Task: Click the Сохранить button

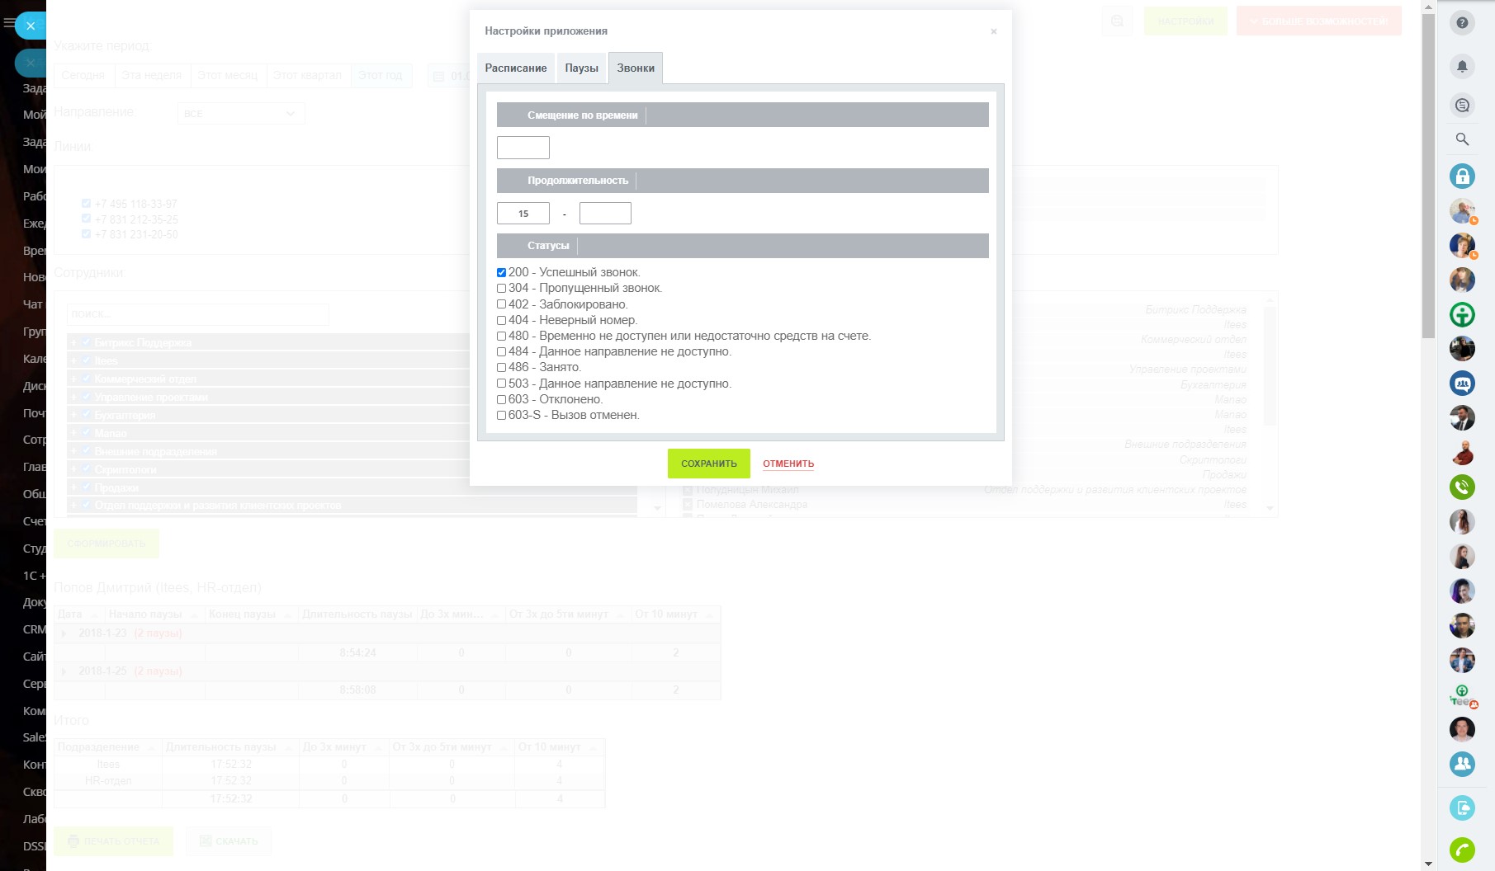Action: click(709, 464)
